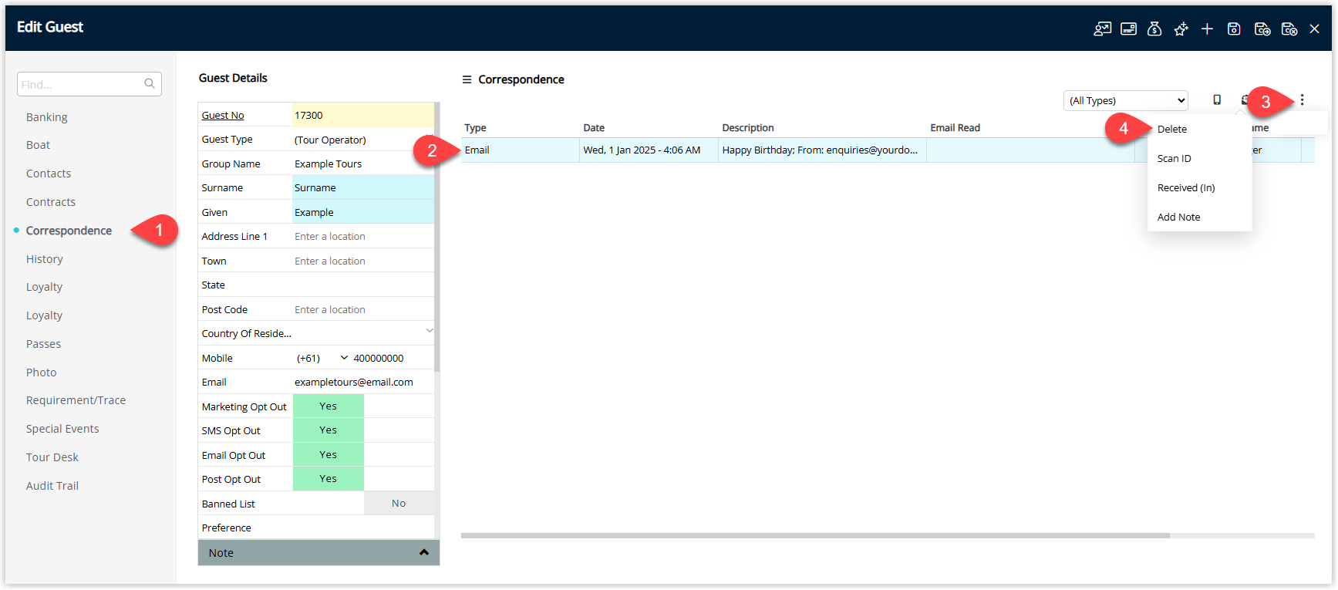
Task: Click the Preference field row
Action: pos(316,528)
